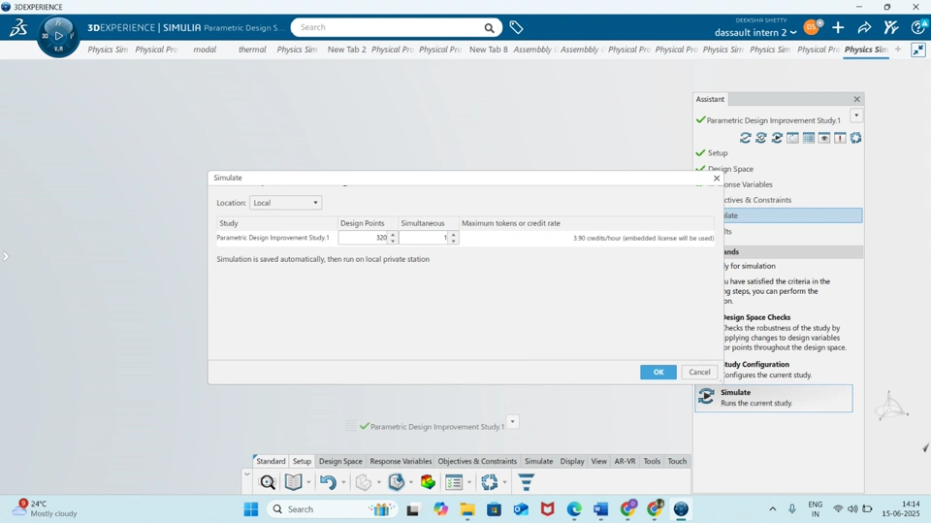Image resolution: width=931 pixels, height=523 pixels.
Task: Switch to the Setup action bar tab
Action: [x=302, y=461]
